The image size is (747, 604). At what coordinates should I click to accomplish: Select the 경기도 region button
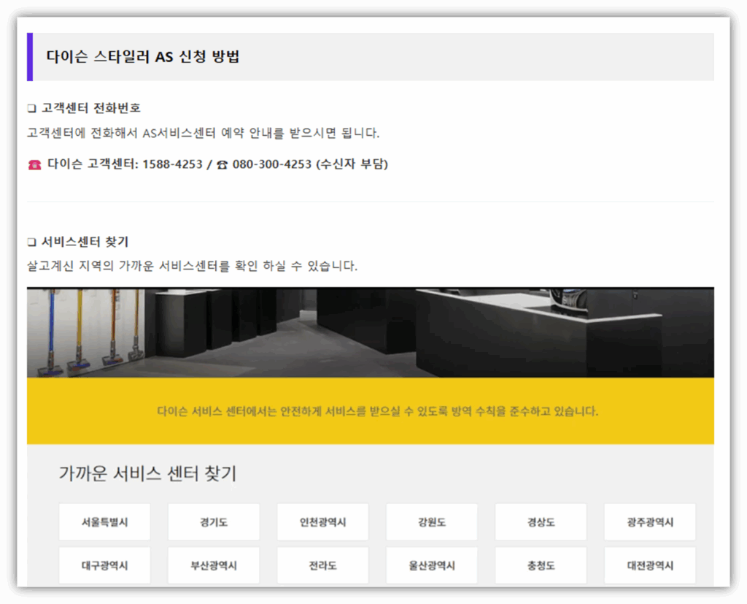214,522
